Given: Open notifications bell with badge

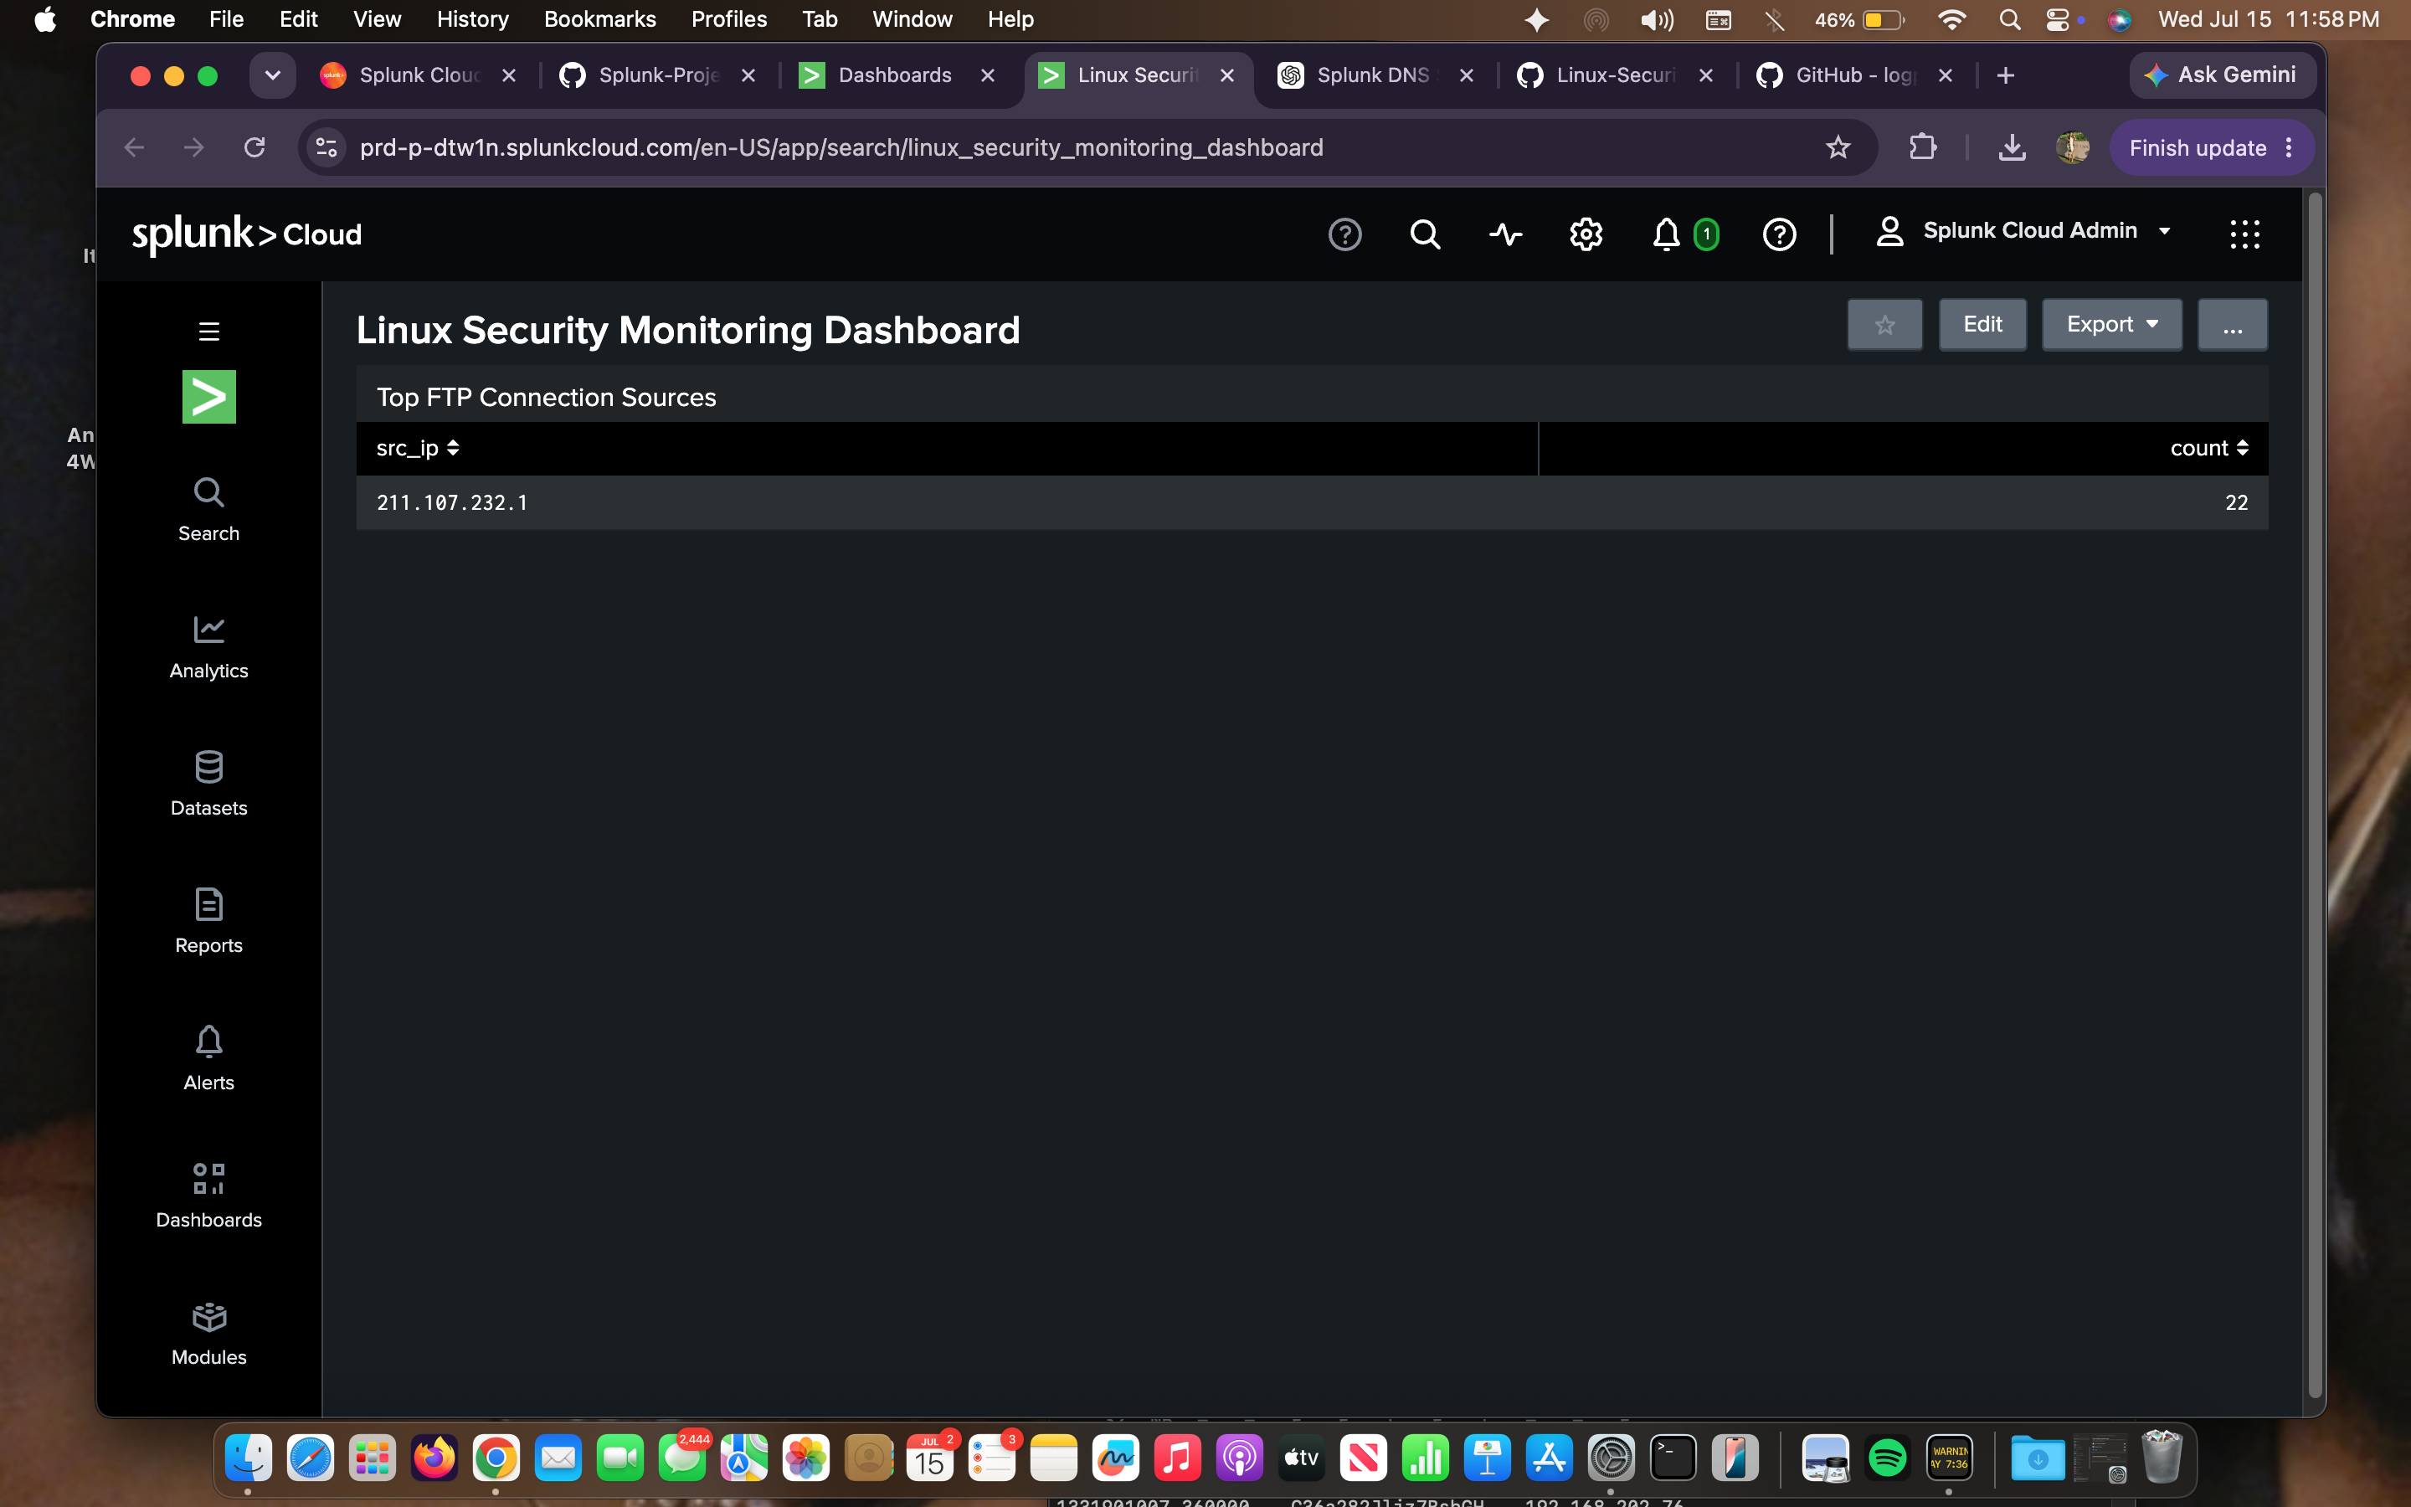Looking at the screenshot, I should 1684,234.
